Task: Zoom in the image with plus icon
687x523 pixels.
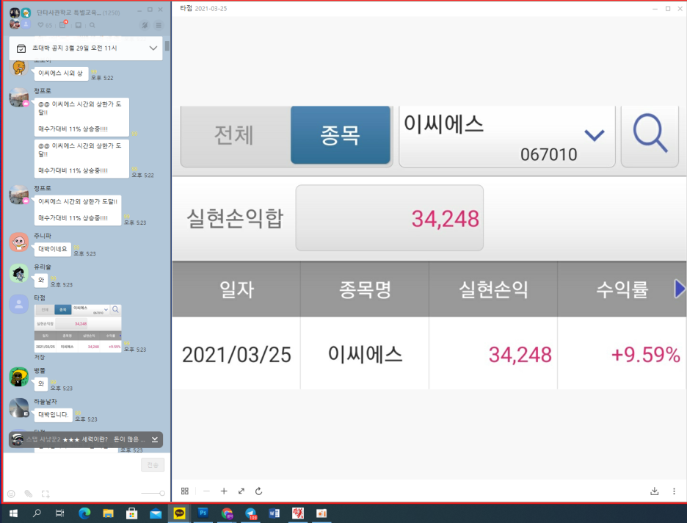Action: coord(224,491)
